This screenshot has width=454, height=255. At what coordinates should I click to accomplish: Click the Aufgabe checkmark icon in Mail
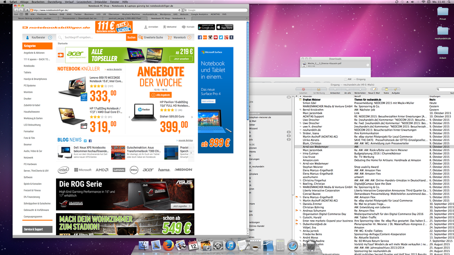click(x=396, y=89)
